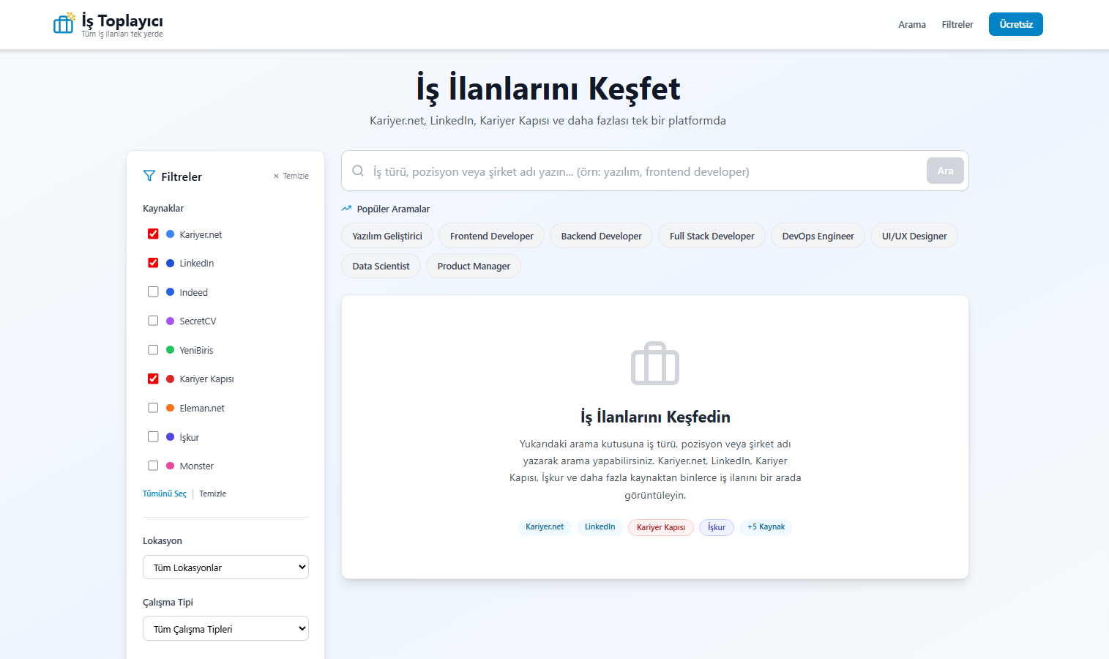
Task: Focus the job search text field
Action: click(644, 171)
